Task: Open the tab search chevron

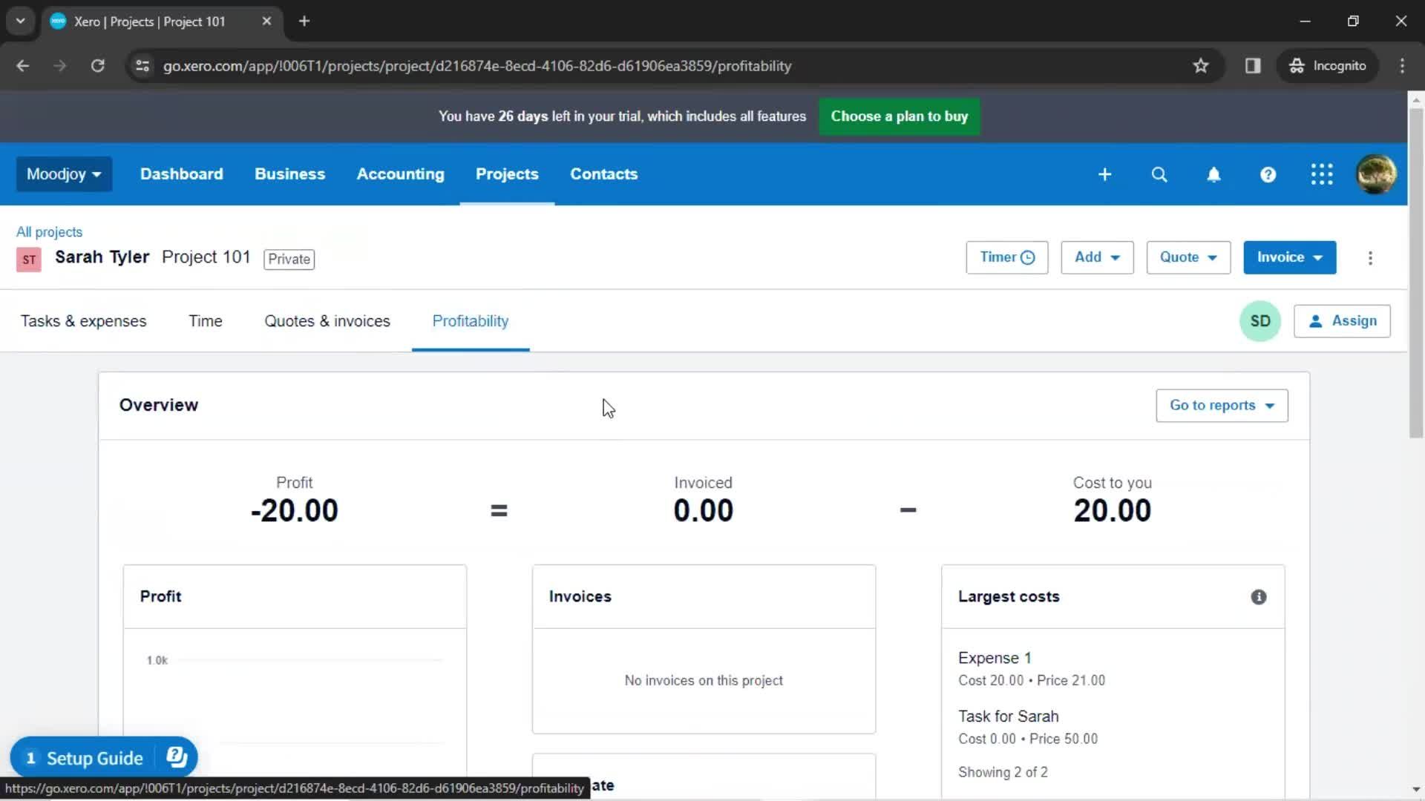Action: point(20,22)
